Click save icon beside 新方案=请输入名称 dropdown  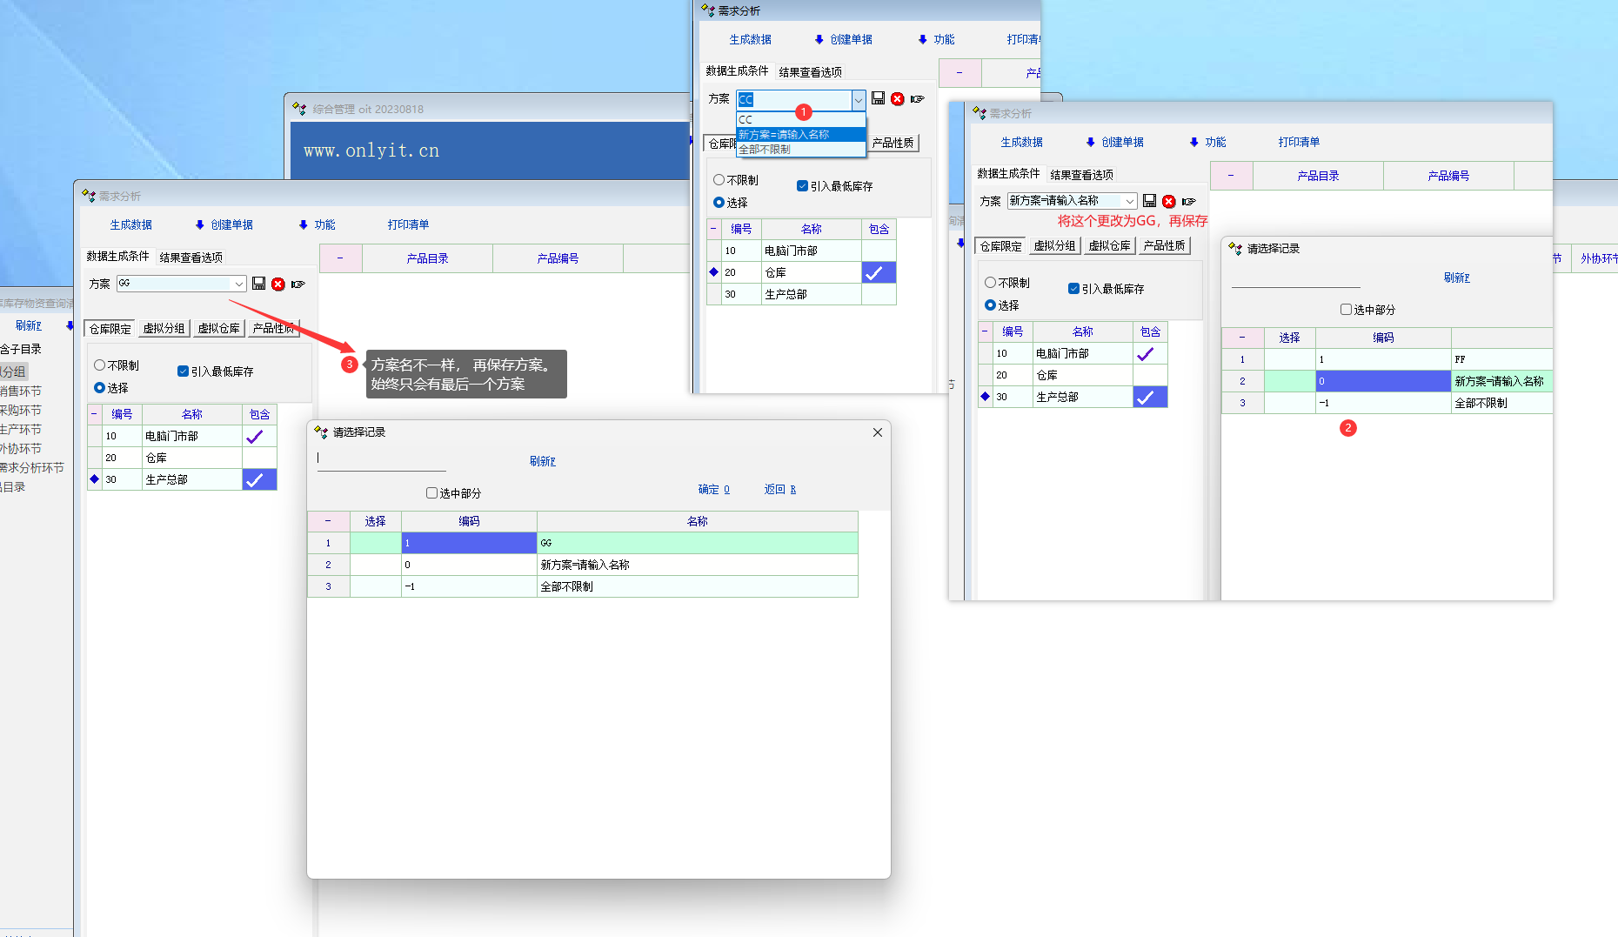pyautogui.click(x=1149, y=201)
